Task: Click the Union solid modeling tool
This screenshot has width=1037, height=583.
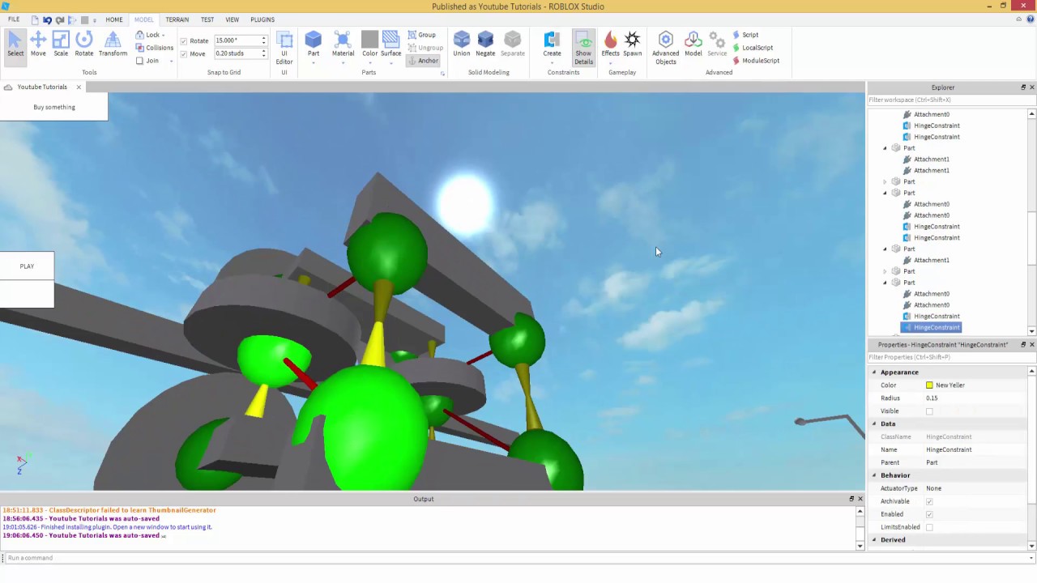Action: 462,45
